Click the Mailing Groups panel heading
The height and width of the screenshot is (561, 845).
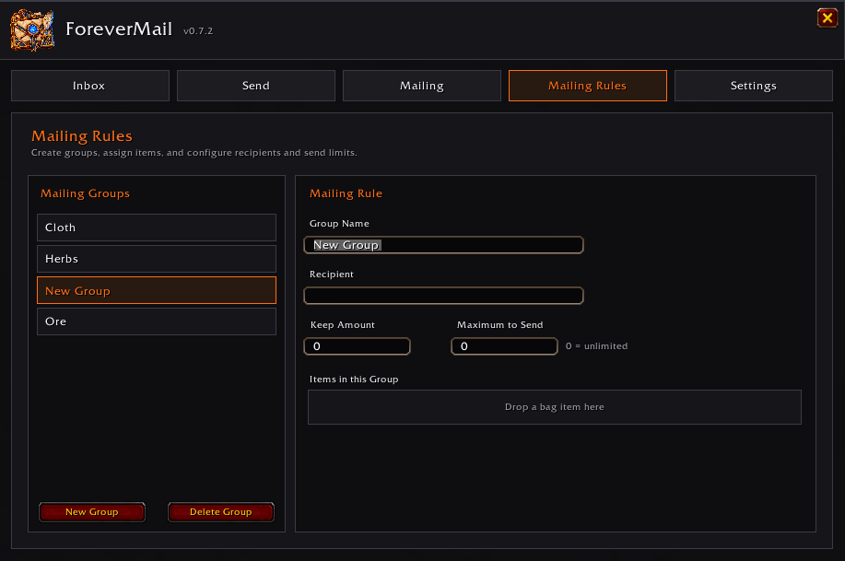click(x=85, y=193)
